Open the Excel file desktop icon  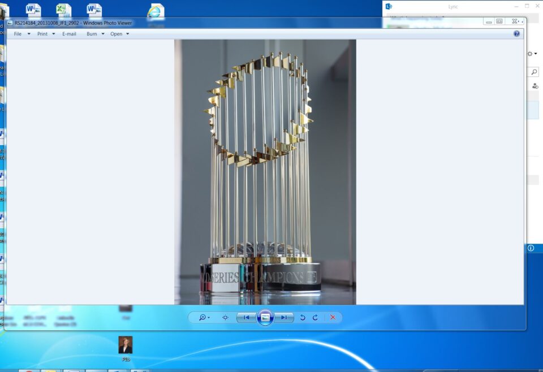[63, 10]
